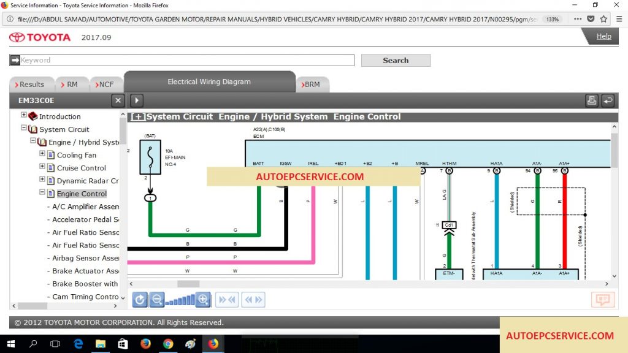Toggle open the Cooling Fan document node

click(x=42, y=154)
